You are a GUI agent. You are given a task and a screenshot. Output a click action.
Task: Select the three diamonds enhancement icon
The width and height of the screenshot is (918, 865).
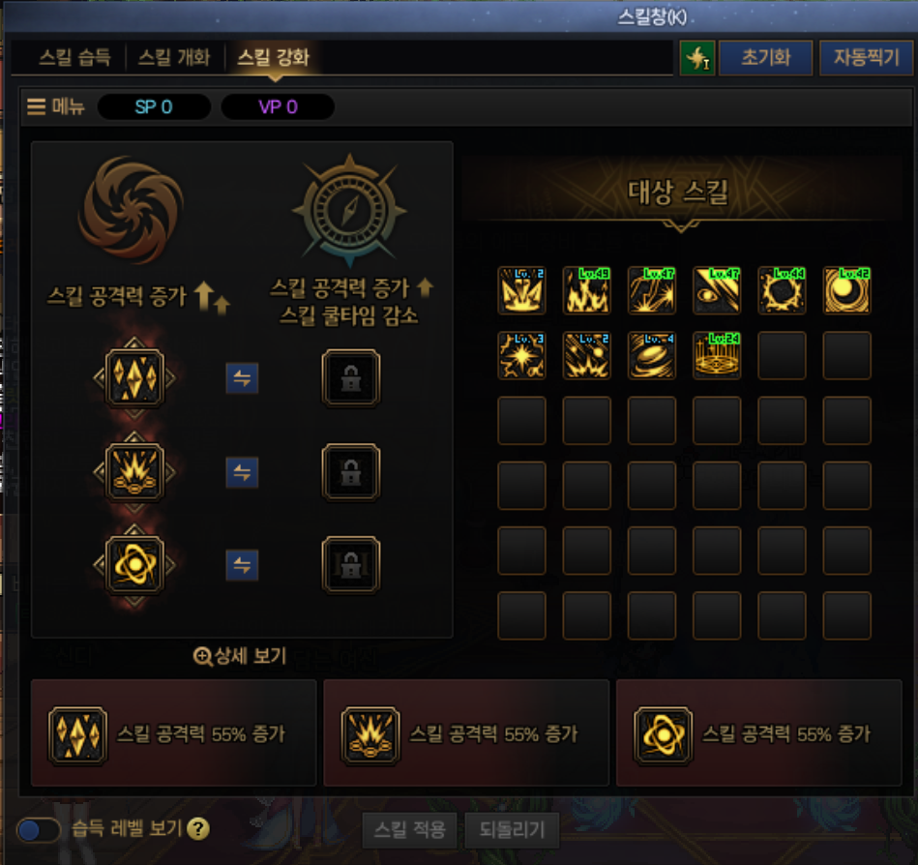click(x=134, y=377)
